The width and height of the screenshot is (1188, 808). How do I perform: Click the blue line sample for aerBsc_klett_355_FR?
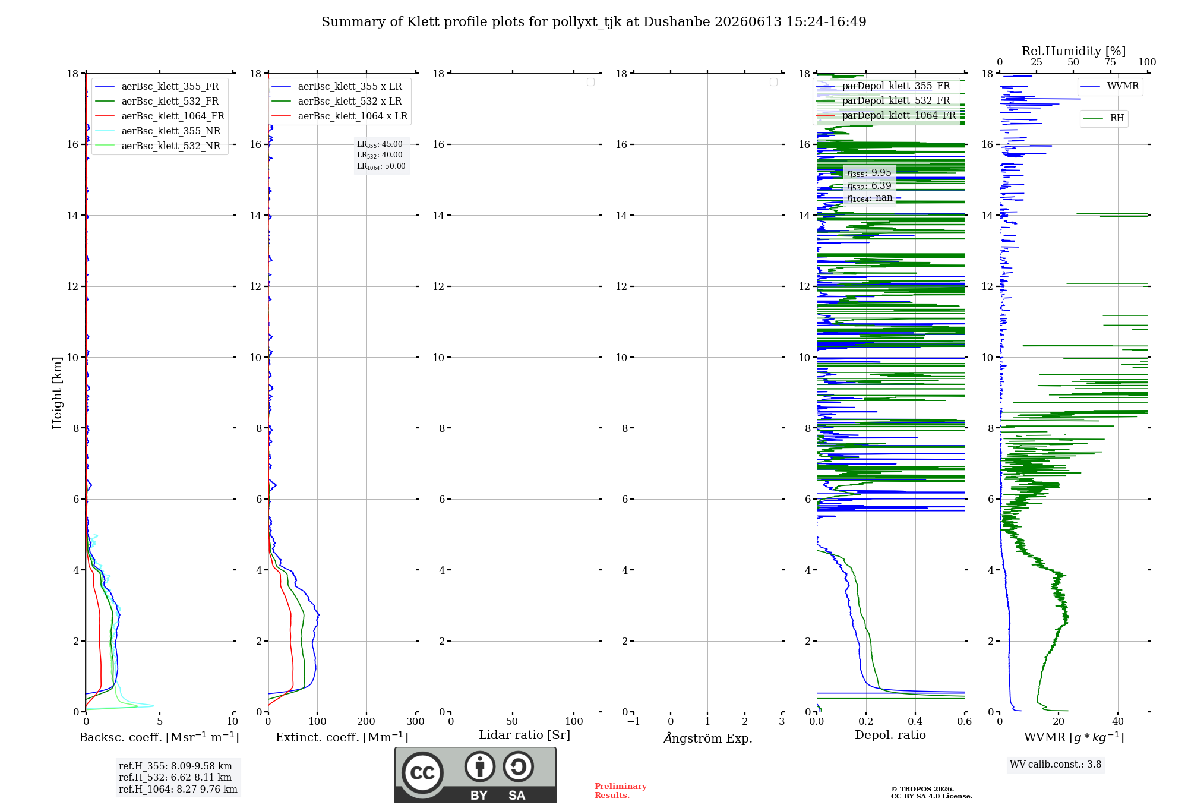[105, 87]
